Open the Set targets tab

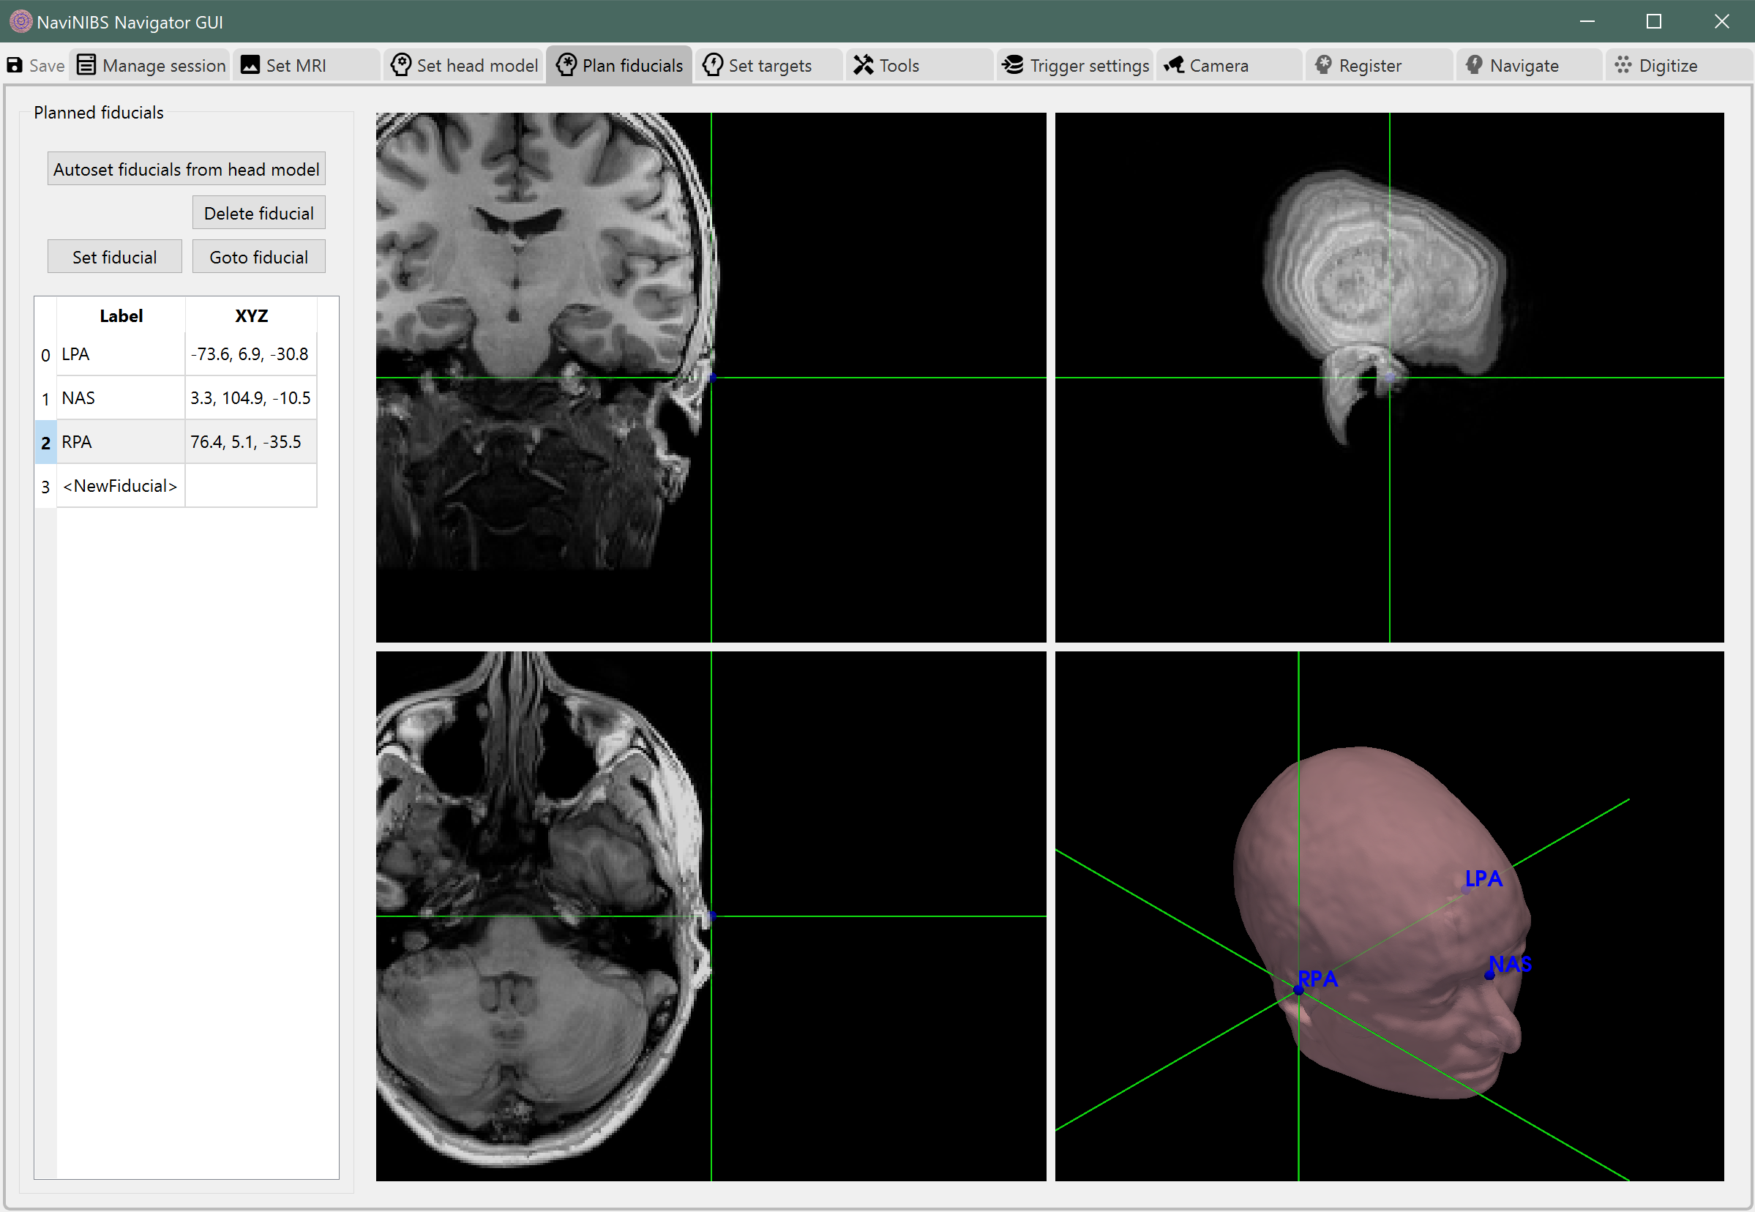tap(770, 65)
